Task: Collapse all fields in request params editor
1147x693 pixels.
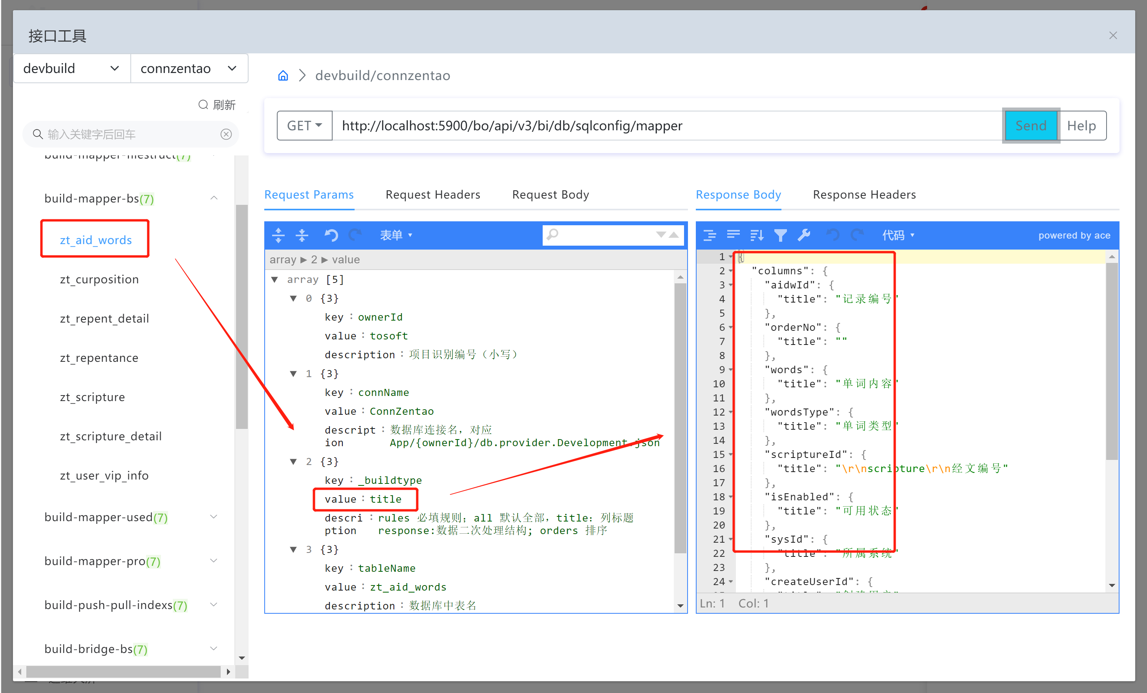Action: pyautogui.click(x=302, y=235)
